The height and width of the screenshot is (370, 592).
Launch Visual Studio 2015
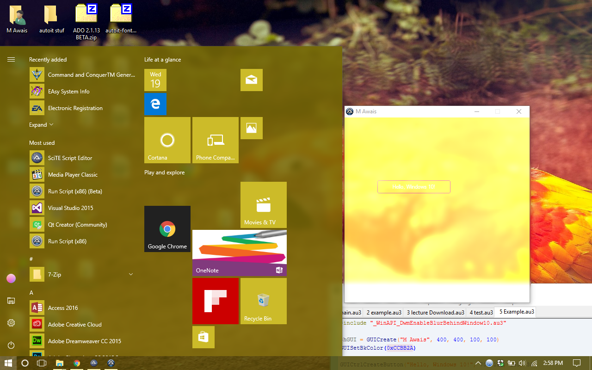click(x=83, y=208)
